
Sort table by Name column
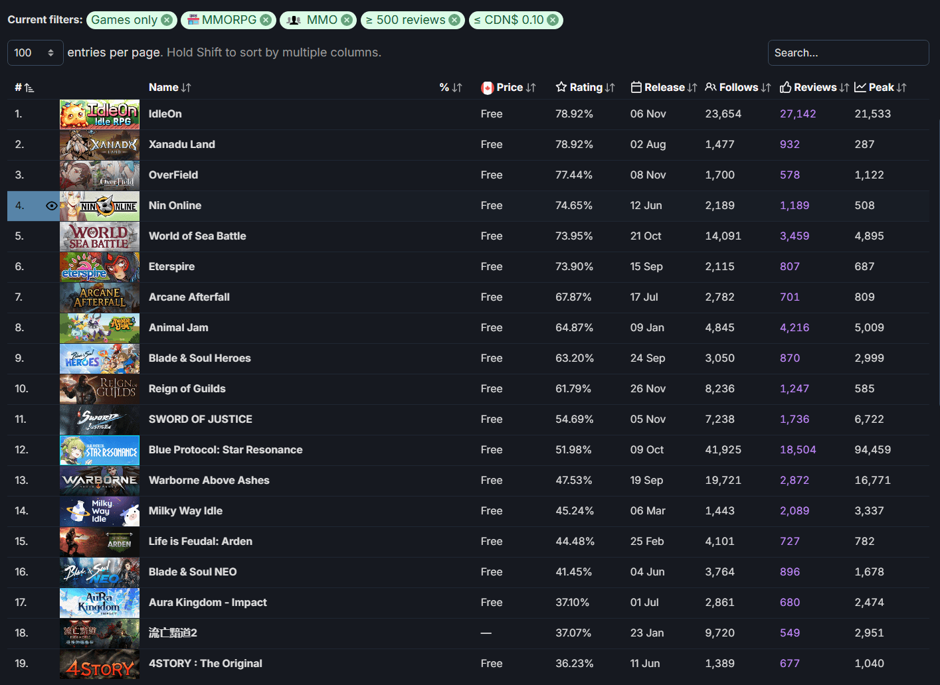170,88
